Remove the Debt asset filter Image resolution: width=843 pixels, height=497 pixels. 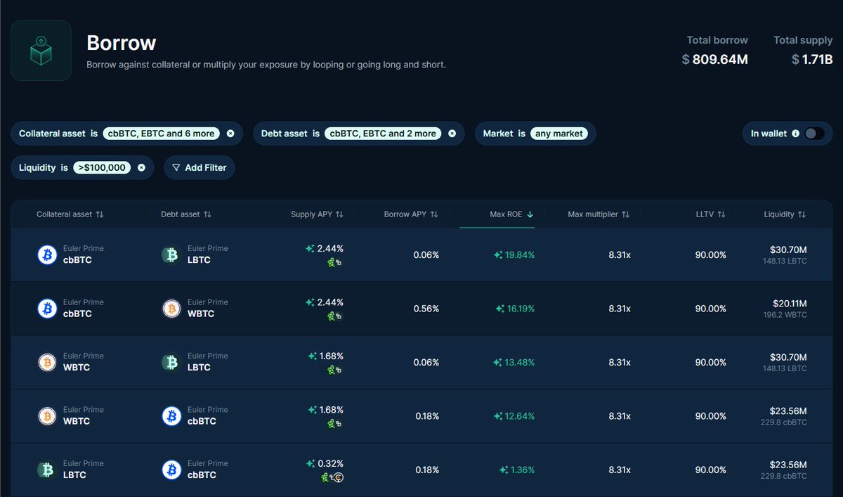click(452, 134)
